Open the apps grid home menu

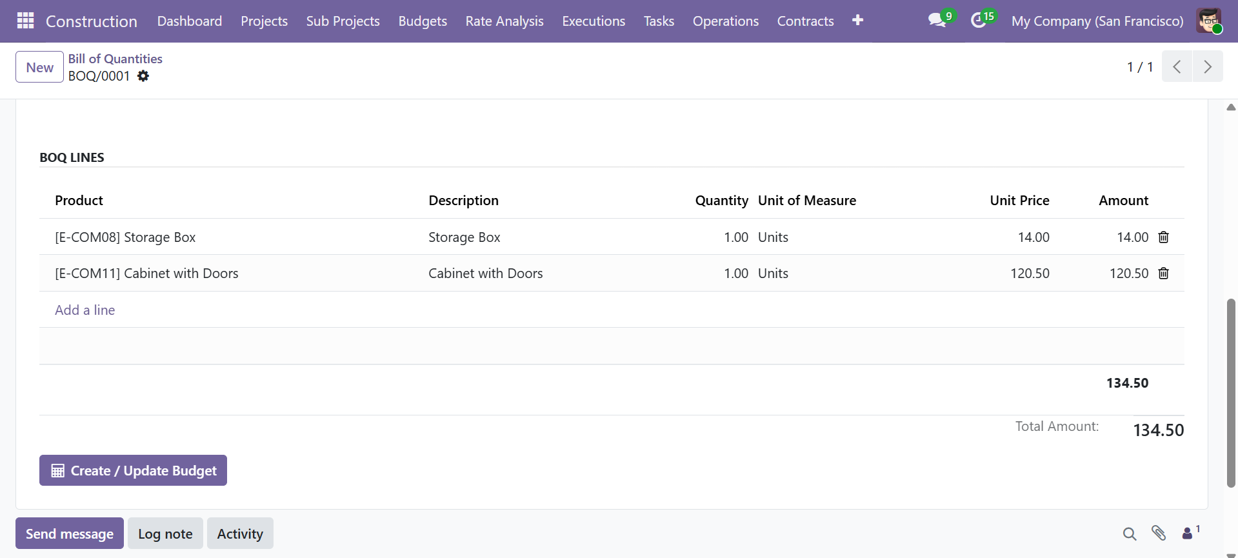click(25, 21)
